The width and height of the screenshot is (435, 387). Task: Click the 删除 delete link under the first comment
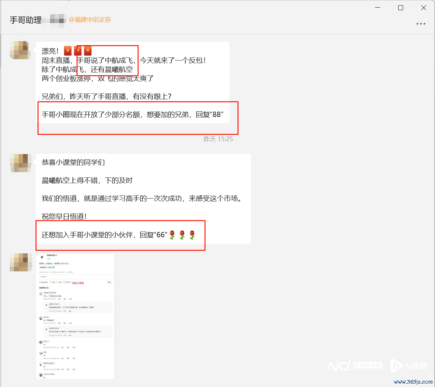tap(65, 299)
